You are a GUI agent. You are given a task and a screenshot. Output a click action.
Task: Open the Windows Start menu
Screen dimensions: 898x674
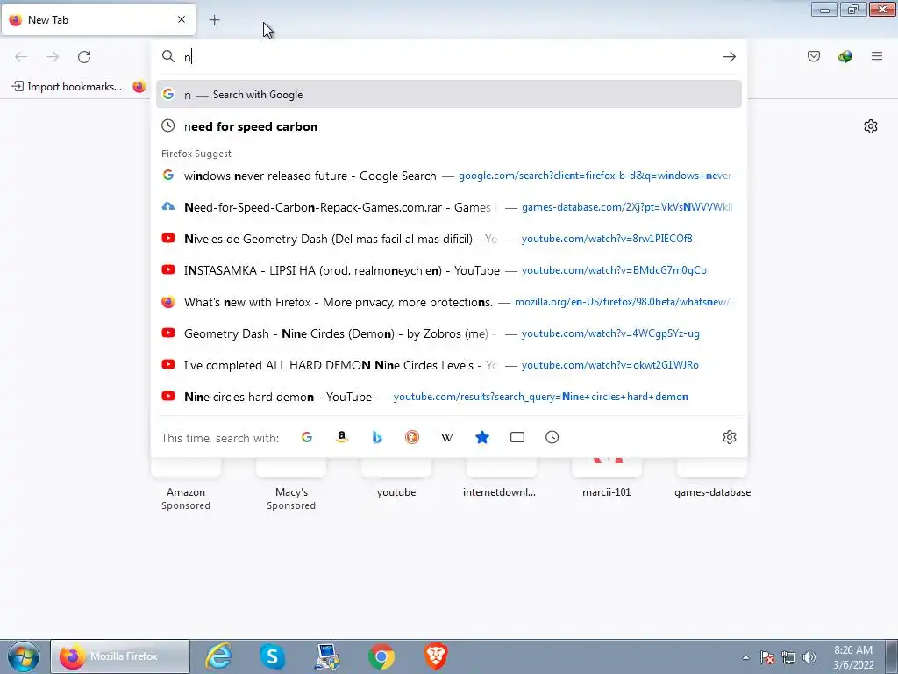tap(24, 656)
